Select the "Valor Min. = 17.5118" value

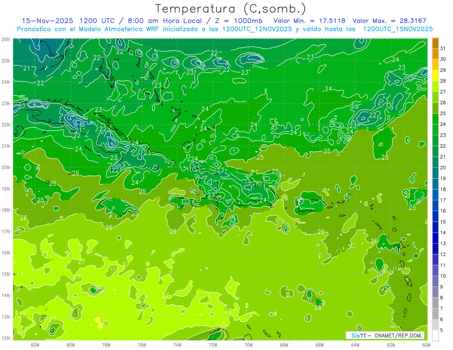pyautogui.click(x=309, y=21)
